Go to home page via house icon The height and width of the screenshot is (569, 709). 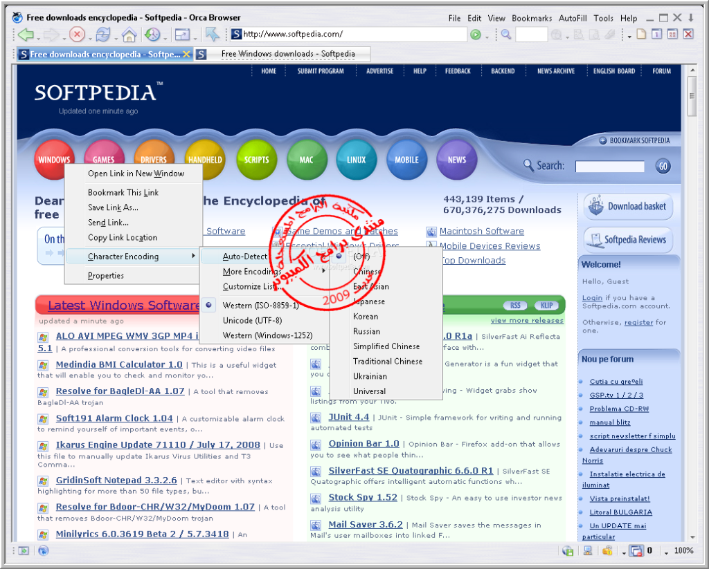129,35
